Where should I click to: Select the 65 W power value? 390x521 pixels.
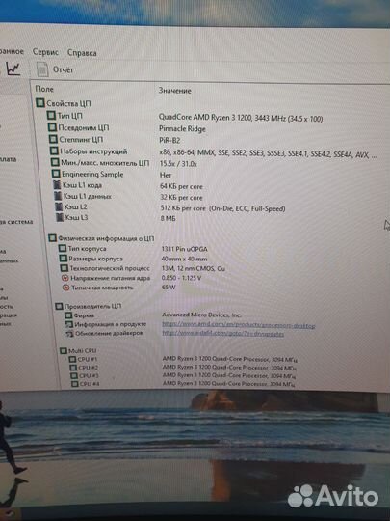[x=169, y=288]
